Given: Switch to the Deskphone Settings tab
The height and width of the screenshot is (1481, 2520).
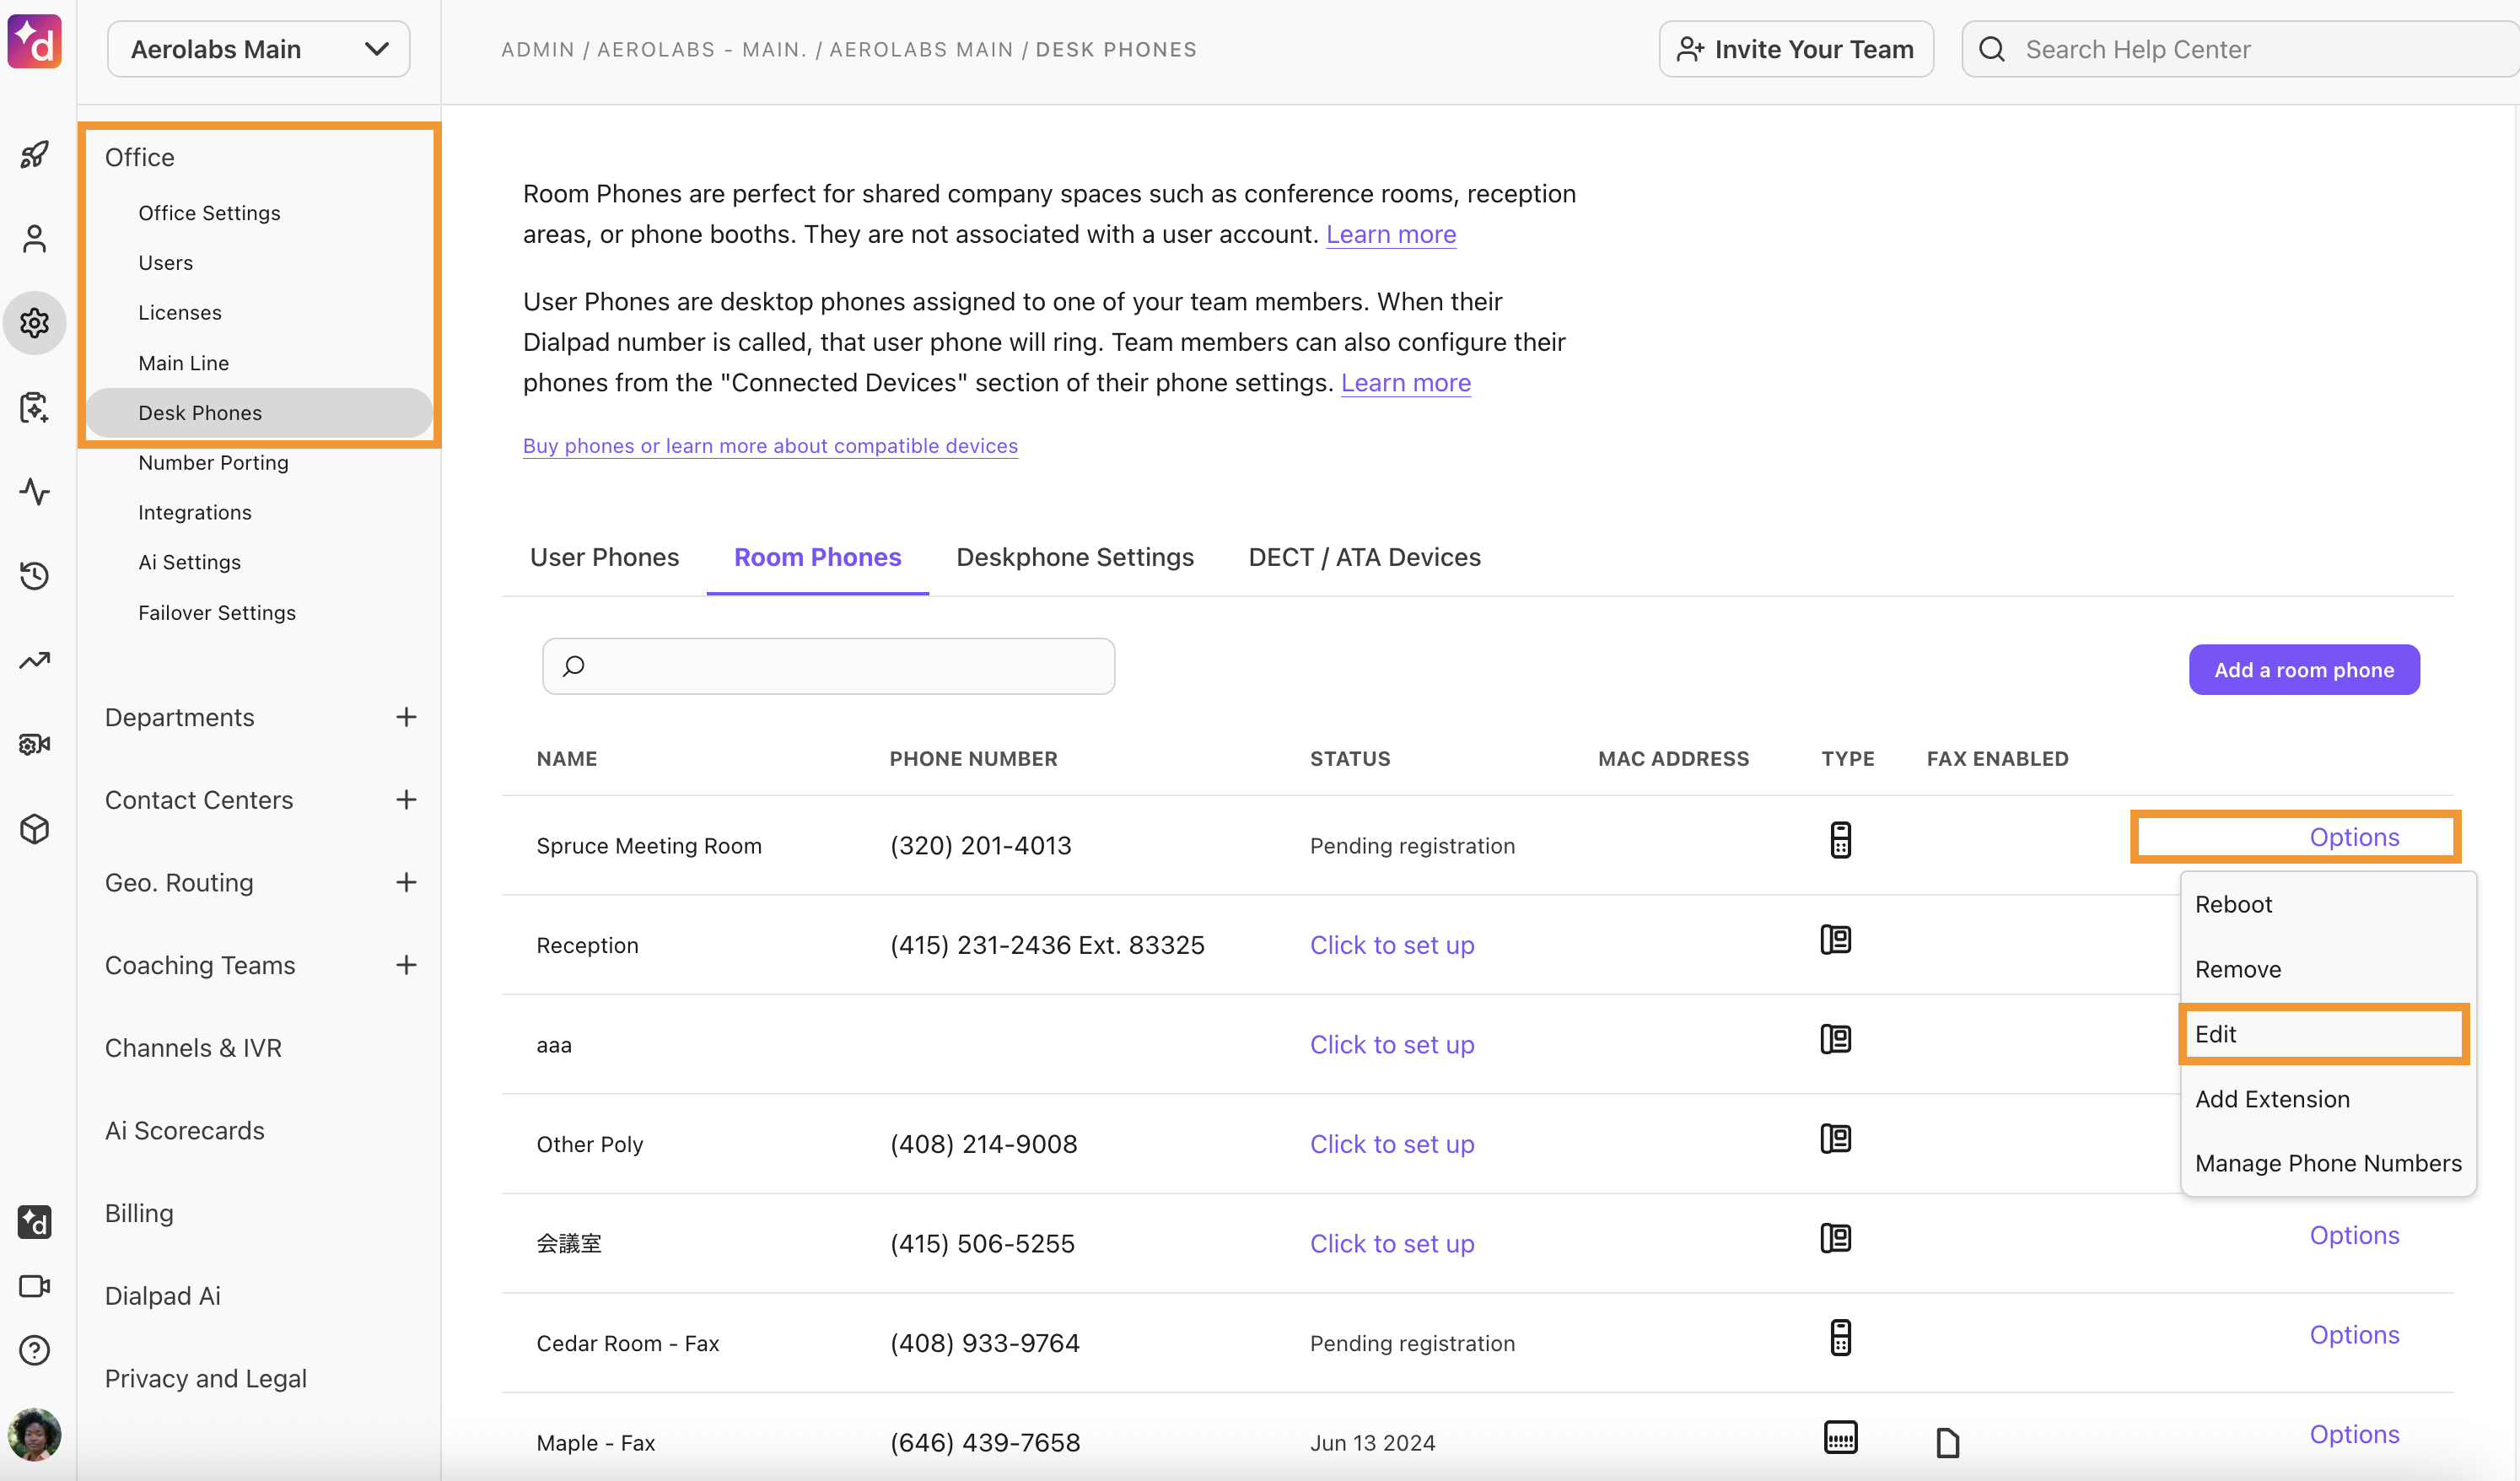Looking at the screenshot, I should click(x=1075, y=557).
